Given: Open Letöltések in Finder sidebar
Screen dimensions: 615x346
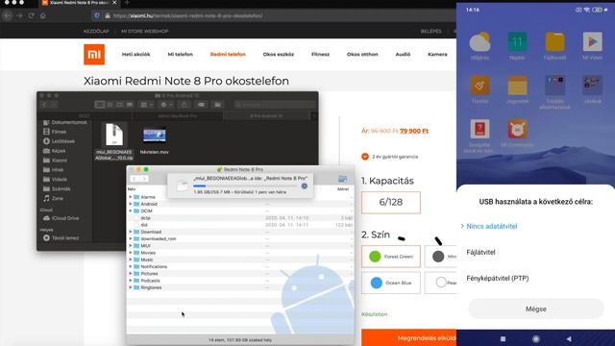Looking at the screenshot, I should [62, 141].
